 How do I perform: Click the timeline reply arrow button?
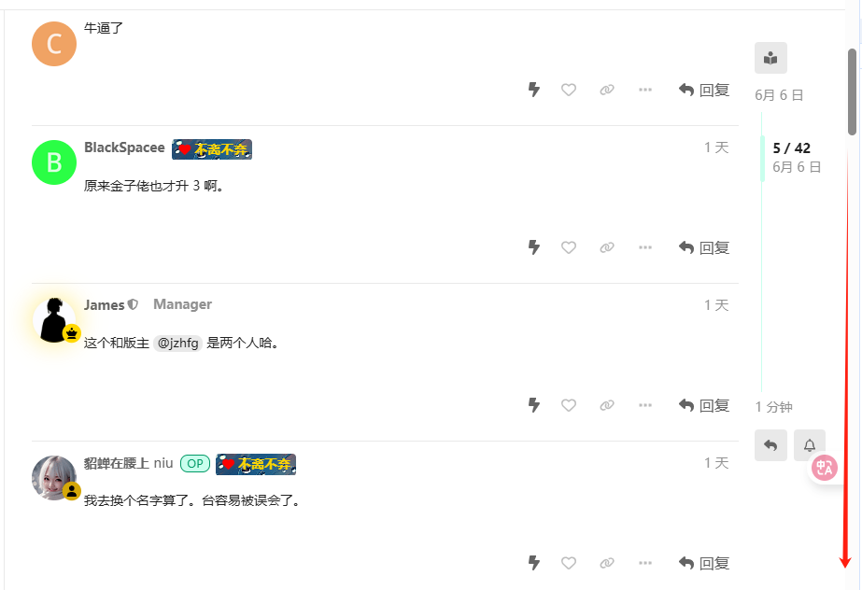770,445
